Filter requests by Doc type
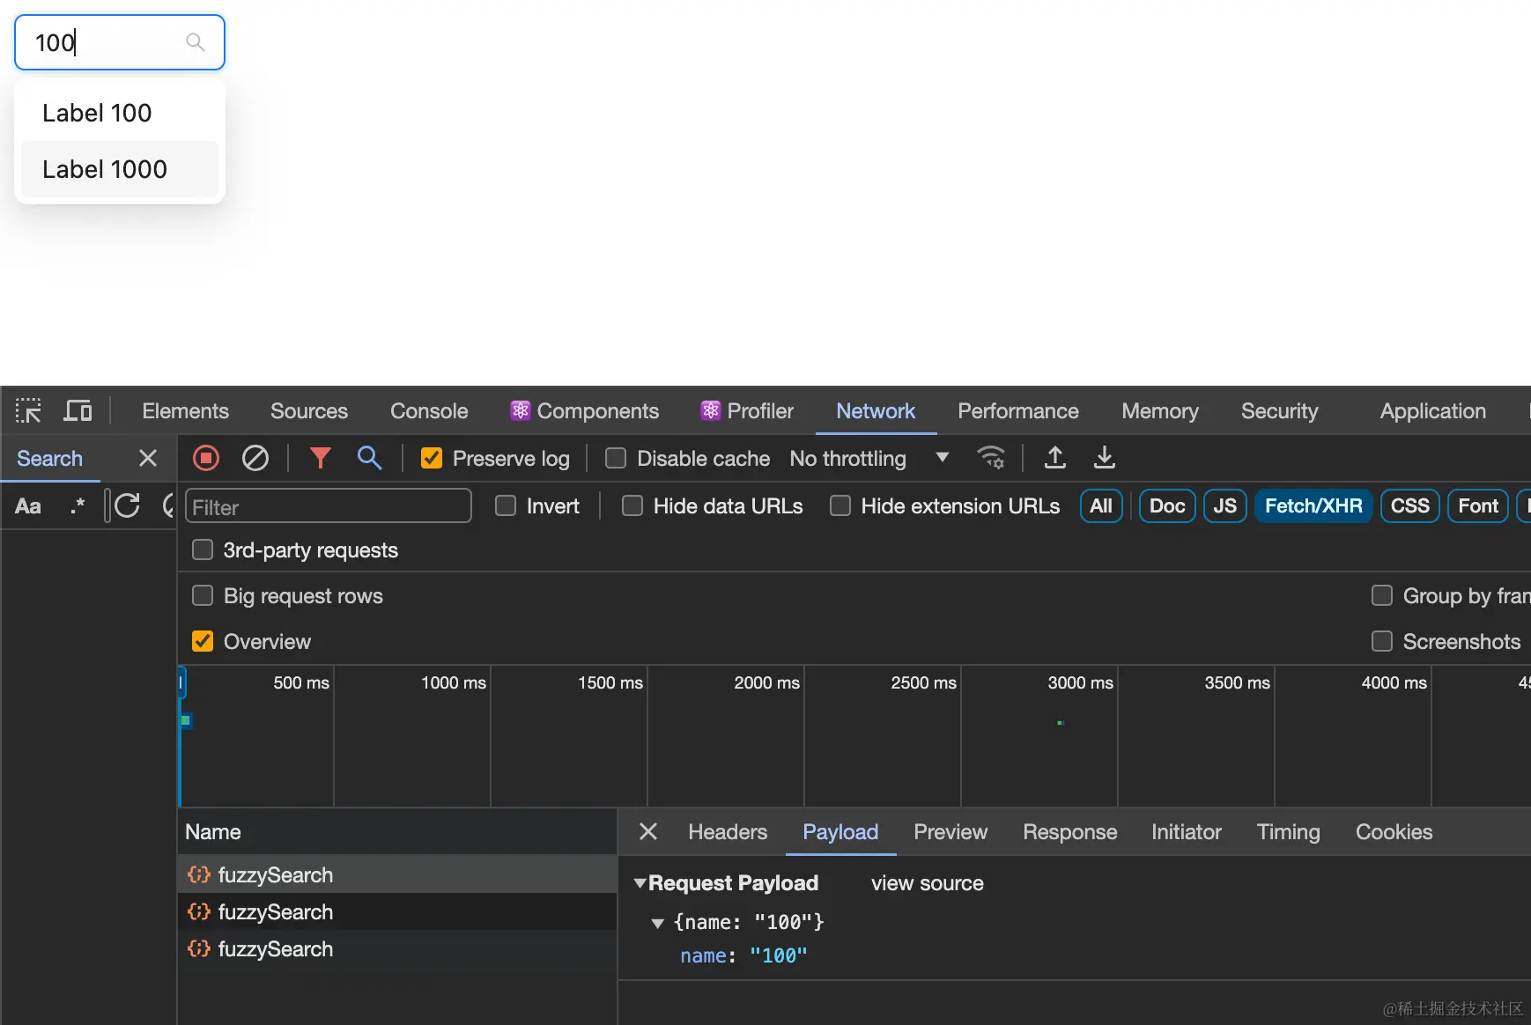Image resolution: width=1531 pixels, height=1025 pixels. 1167,505
